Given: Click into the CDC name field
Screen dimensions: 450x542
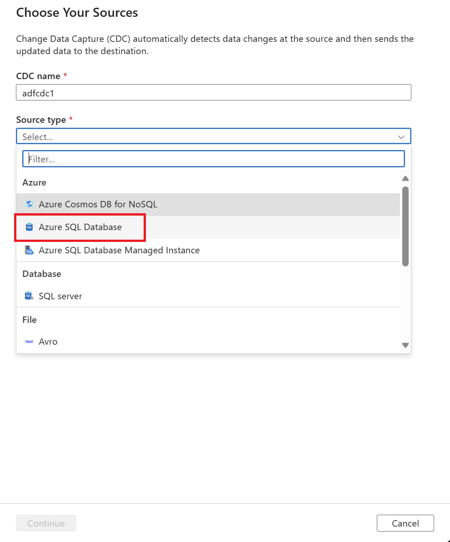Looking at the screenshot, I should click(x=214, y=92).
